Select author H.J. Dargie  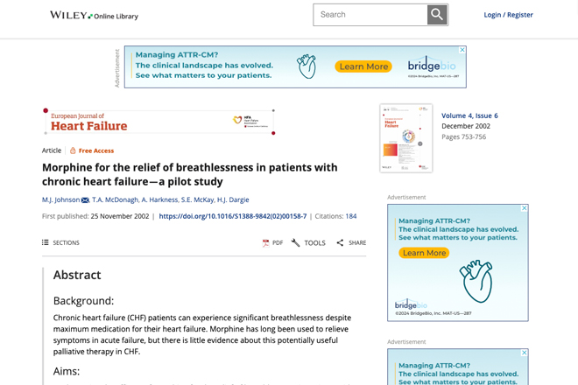tap(233, 199)
